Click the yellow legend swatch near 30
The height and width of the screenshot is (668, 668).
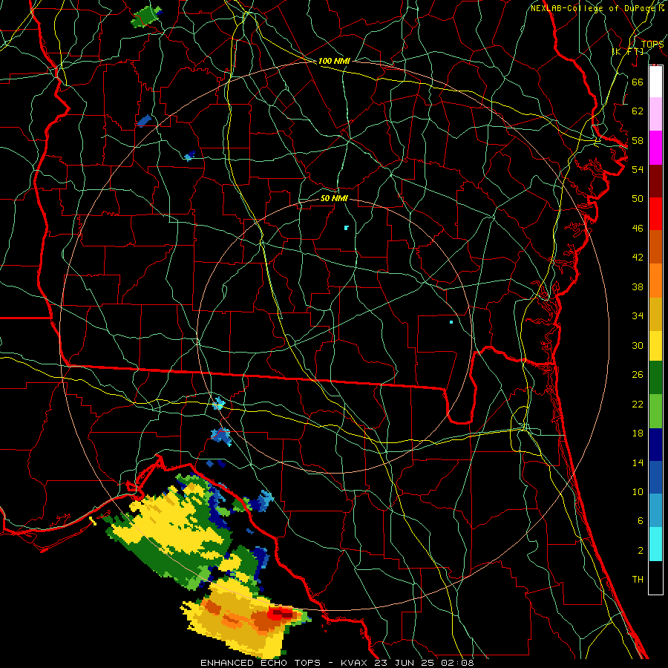click(x=655, y=346)
